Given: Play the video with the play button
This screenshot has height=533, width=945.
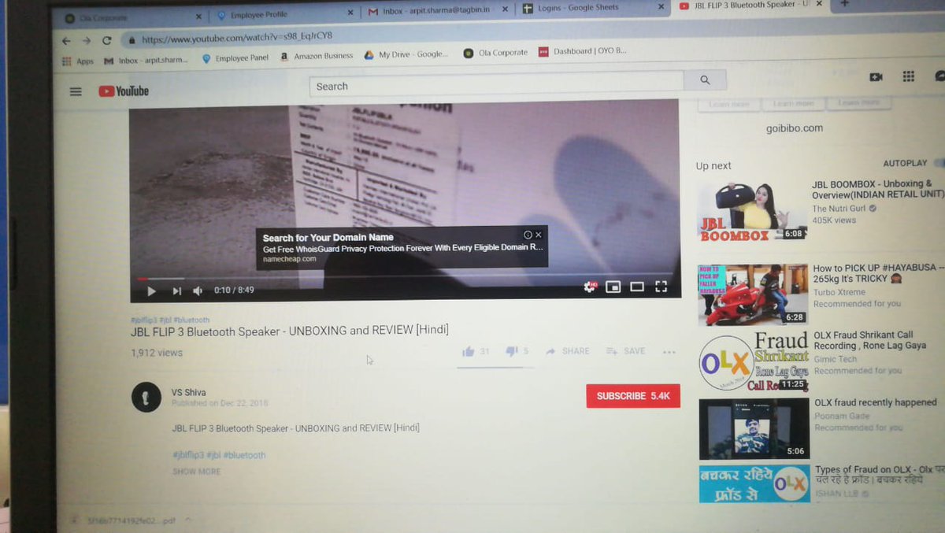Looking at the screenshot, I should tap(151, 291).
